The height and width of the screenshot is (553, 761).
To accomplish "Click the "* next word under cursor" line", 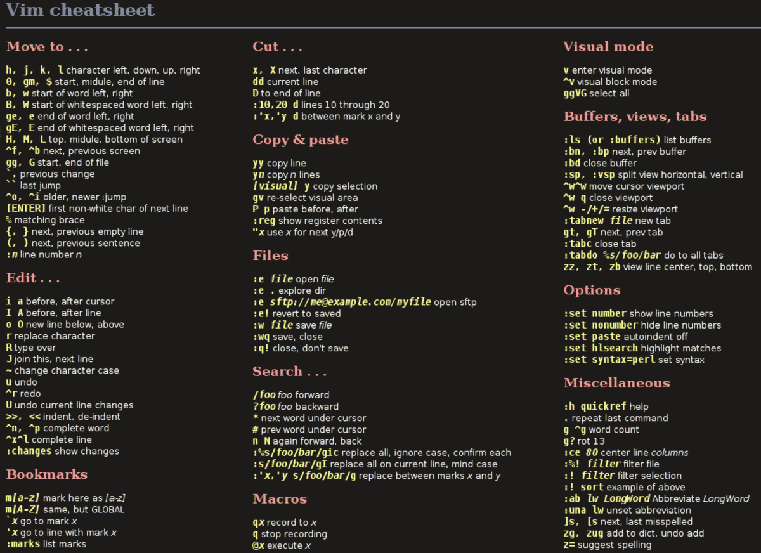I will click(x=309, y=418).
